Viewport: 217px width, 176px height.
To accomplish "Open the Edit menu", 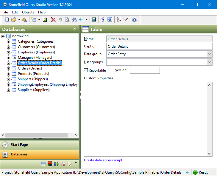I will pyautogui.click(x=15, y=12).
